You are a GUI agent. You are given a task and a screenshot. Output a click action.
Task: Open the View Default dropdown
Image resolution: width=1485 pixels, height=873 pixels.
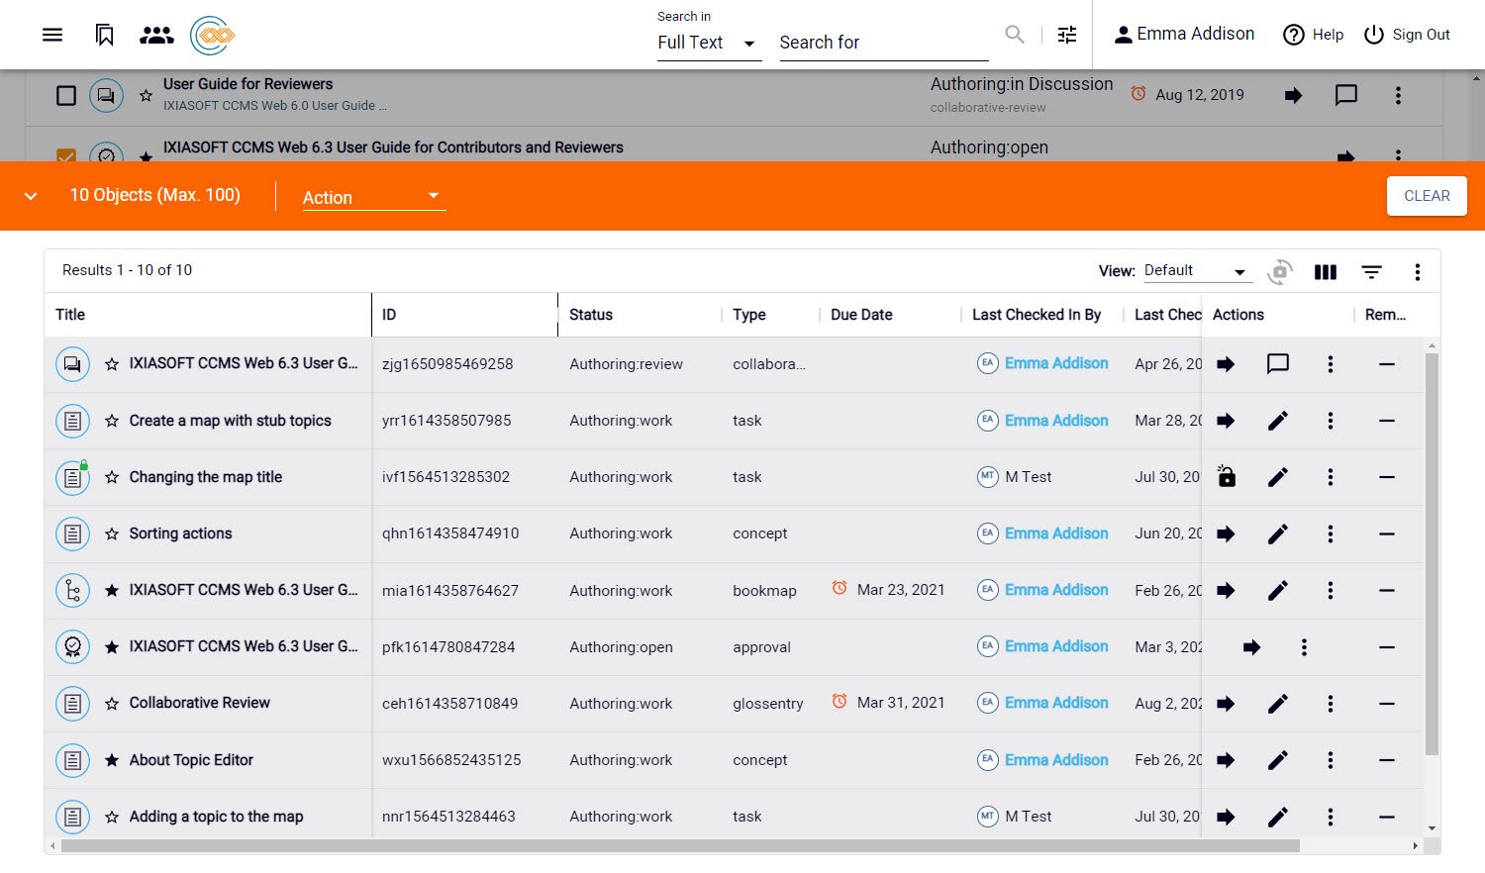(1197, 270)
